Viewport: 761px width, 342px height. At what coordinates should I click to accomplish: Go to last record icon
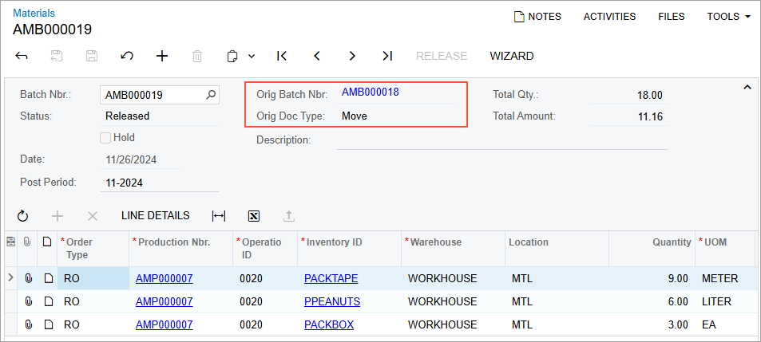[387, 56]
